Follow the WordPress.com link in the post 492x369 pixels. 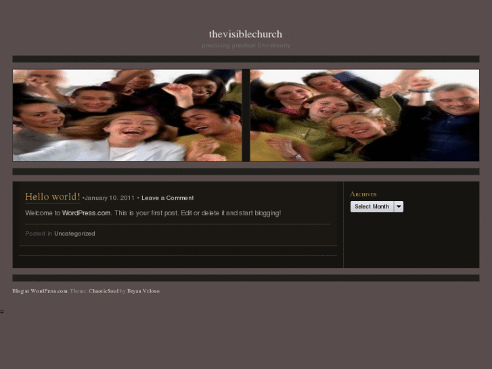(87, 213)
